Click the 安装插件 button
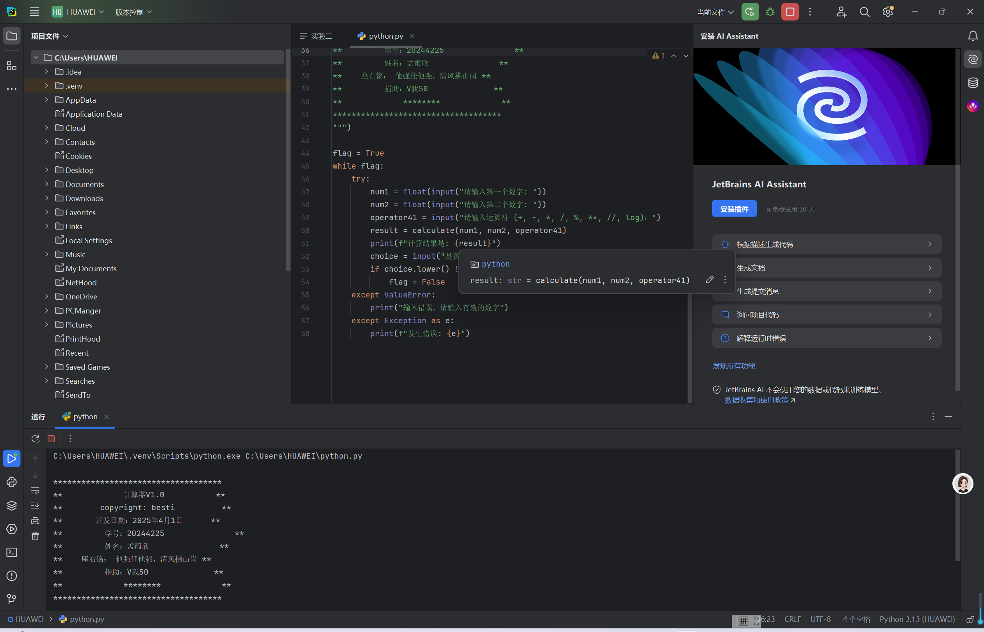This screenshot has width=984, height=632. (734, 209)
